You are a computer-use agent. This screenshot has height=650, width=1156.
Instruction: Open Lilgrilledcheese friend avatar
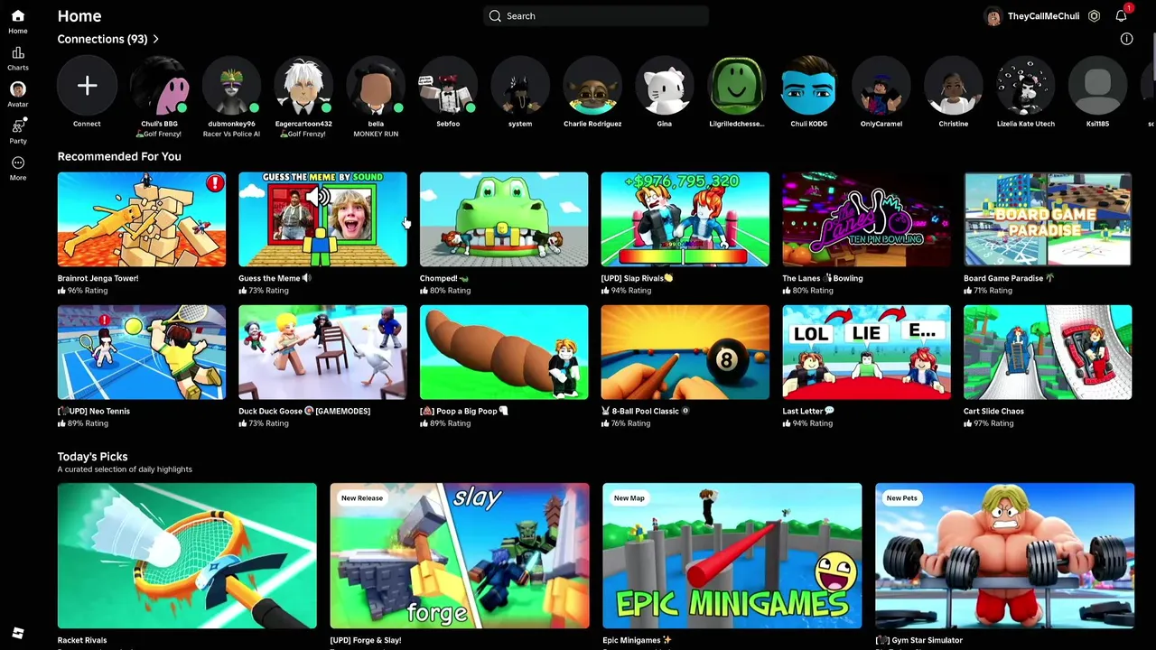(x=737, y=86)
